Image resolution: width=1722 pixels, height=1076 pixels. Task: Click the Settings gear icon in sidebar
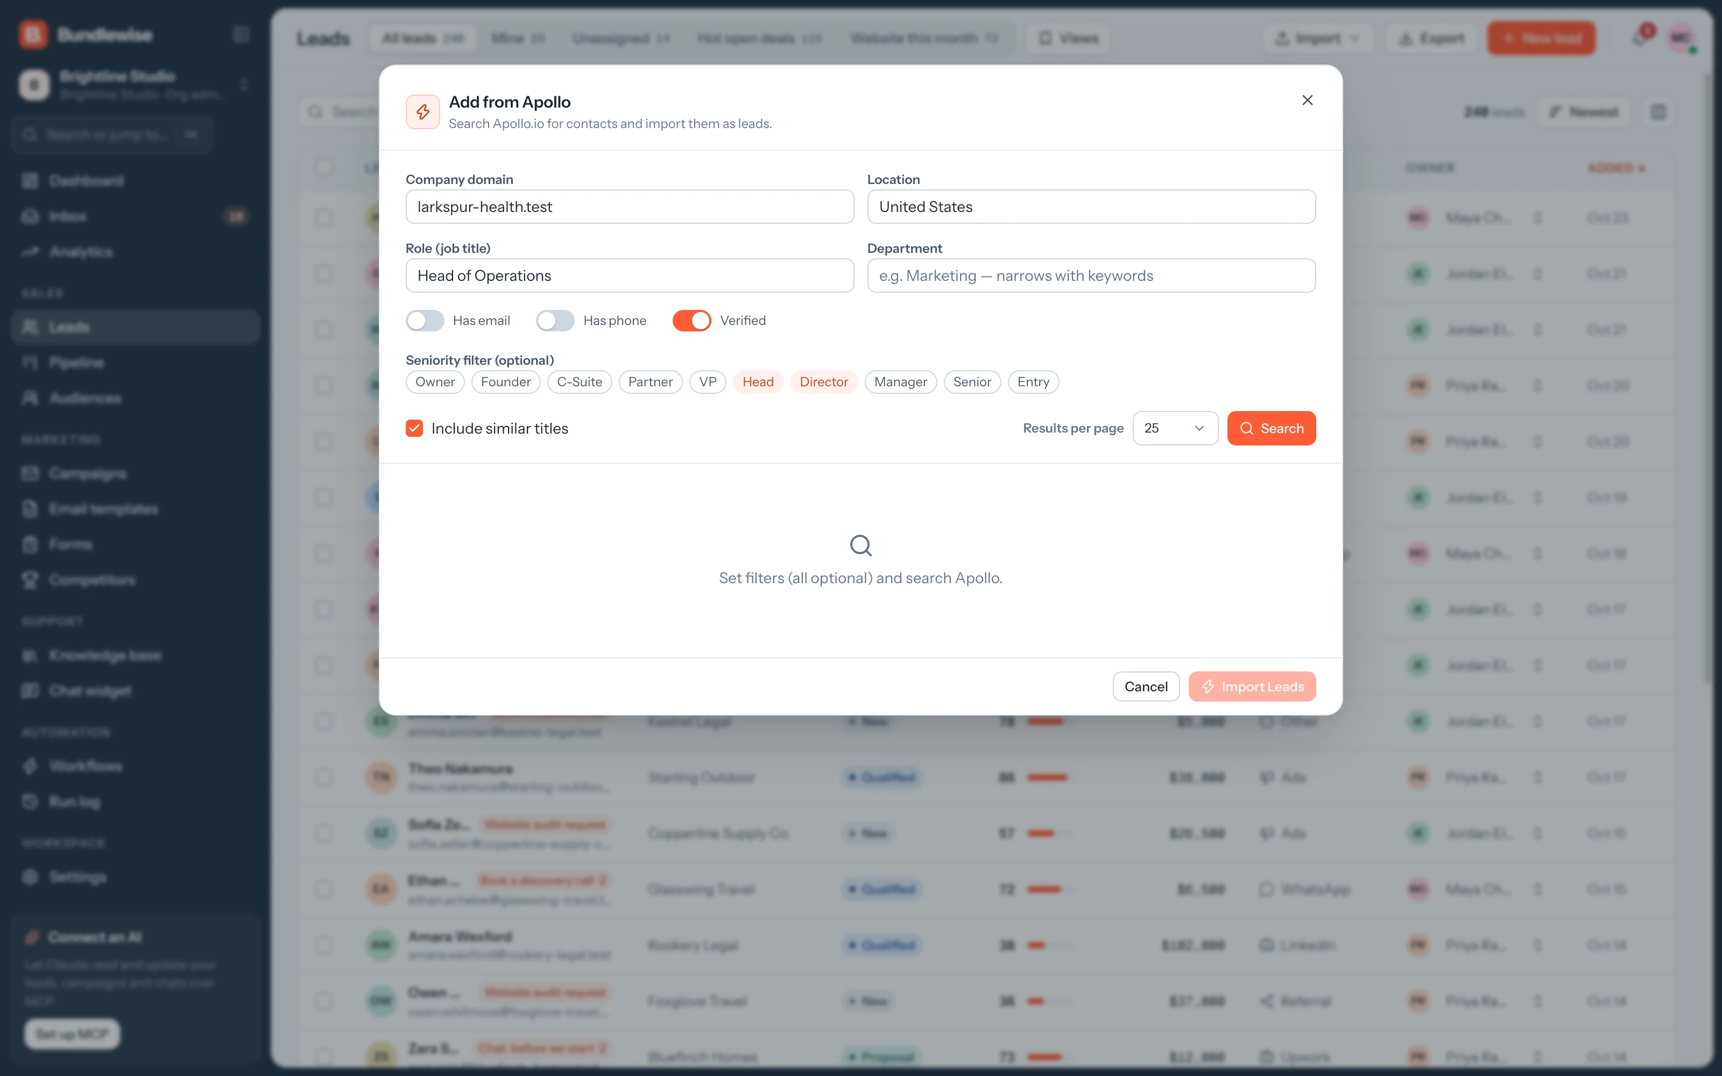point(30,877)
